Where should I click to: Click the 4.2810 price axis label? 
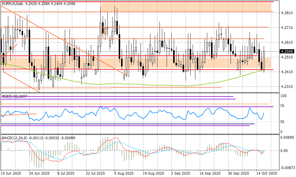pyautogui.click(x=287, y=13)
